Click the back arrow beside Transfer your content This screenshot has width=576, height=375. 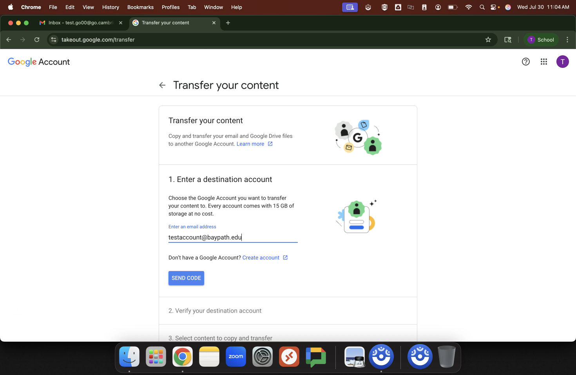tap(162, 85)
